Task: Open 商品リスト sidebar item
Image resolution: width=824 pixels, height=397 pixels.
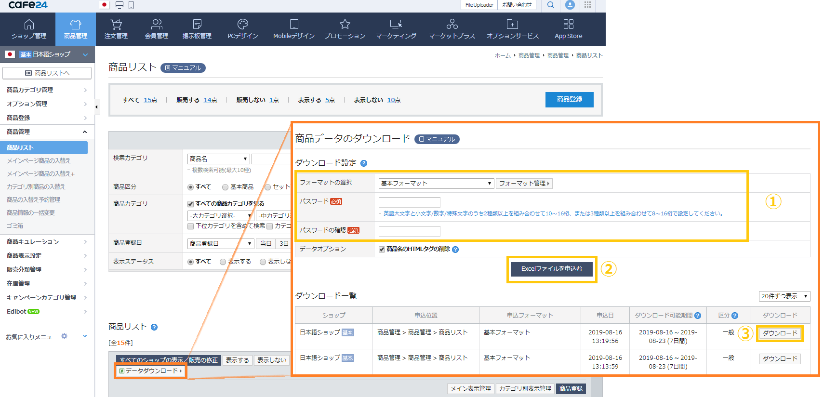Action: [44, 148]
